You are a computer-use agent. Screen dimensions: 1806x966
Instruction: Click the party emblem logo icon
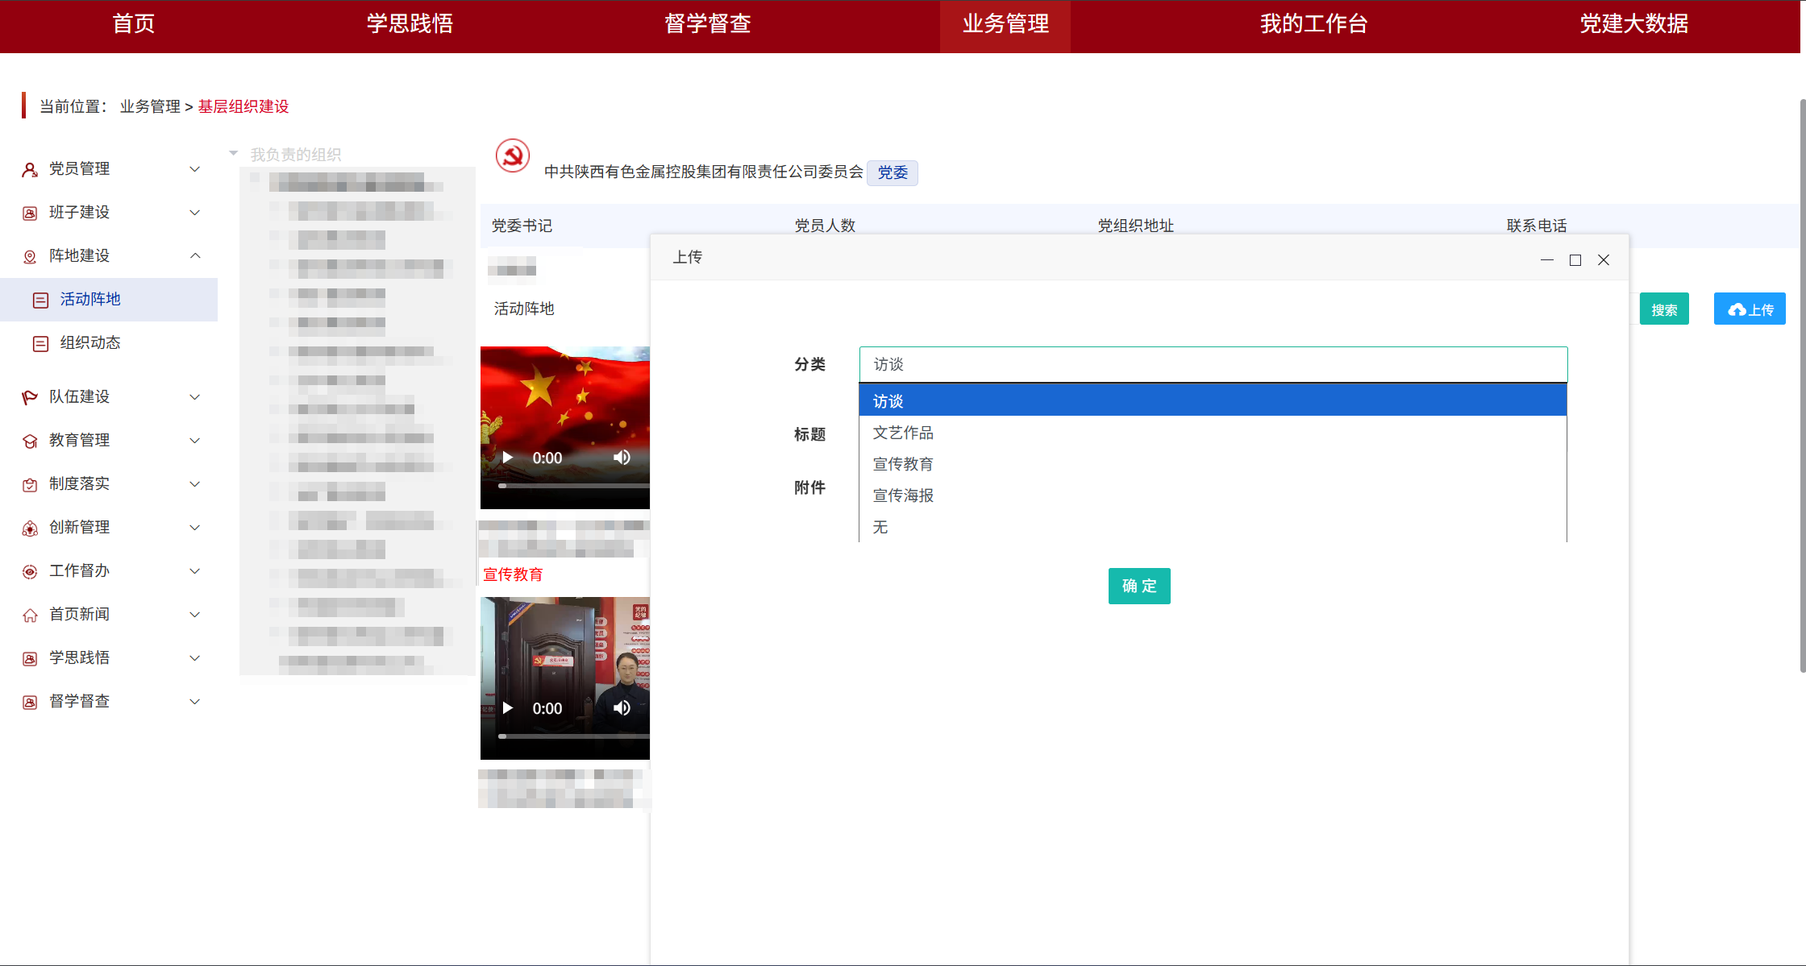[512, 155]
